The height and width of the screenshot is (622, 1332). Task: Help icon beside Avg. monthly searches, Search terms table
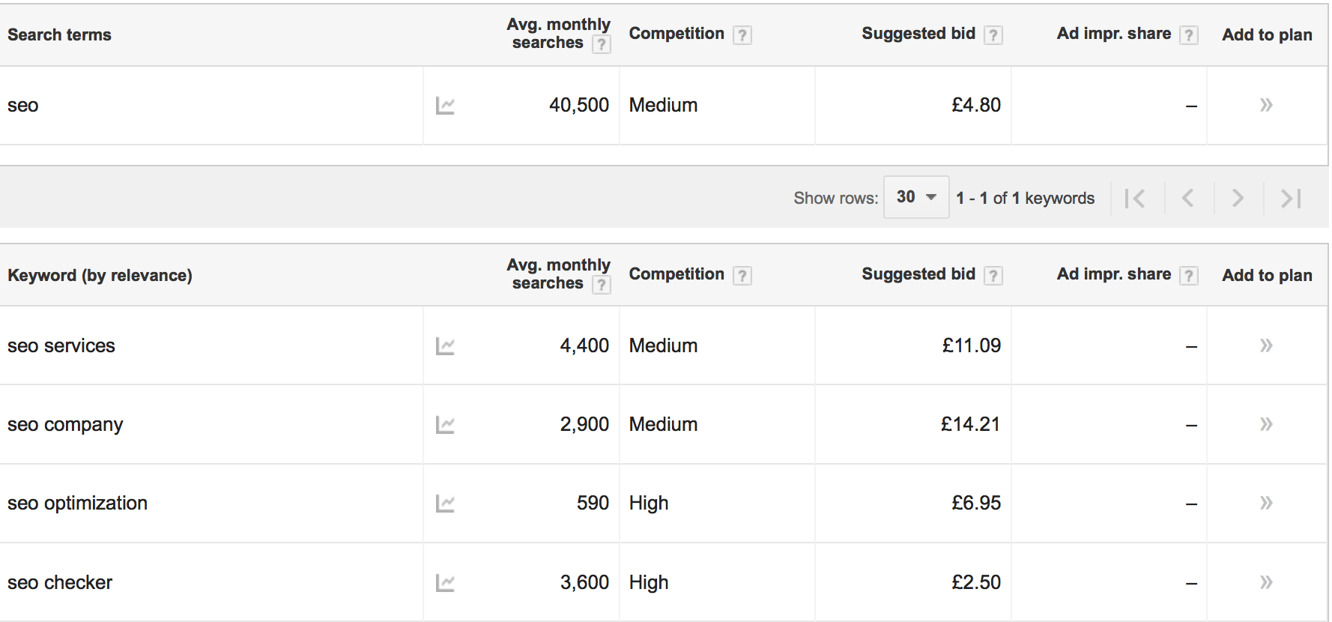coord(601,44)
